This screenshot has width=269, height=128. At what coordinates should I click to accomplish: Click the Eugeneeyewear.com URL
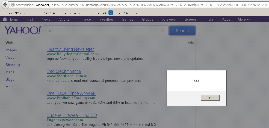[x=65, y=120]
